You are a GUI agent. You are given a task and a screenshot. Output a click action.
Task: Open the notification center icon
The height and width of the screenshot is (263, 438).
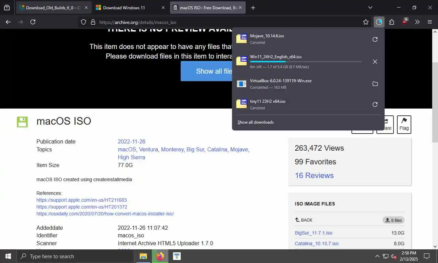[x=427, y=256]
